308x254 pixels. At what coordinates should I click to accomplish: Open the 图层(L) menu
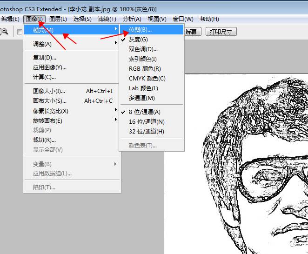[58, 19]
